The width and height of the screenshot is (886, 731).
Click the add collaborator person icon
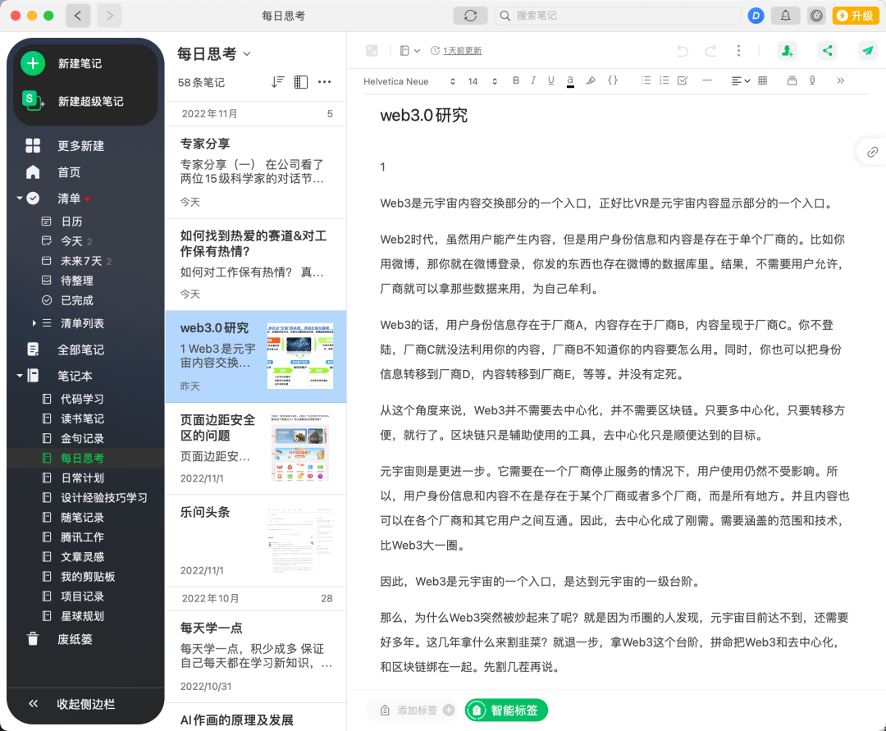point(787,51)
